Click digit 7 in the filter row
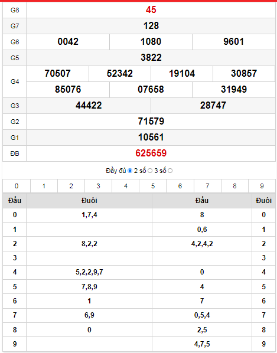 coord(207,186)
